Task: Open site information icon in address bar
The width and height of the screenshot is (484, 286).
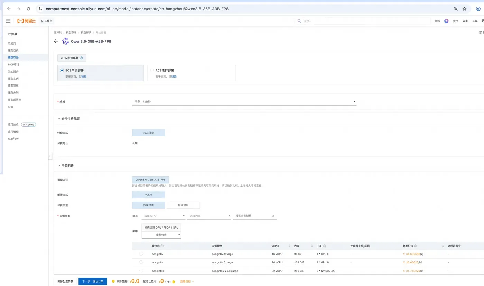Action: pos(40,9)
